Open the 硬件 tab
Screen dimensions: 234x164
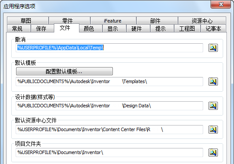(x=138, y=29)
